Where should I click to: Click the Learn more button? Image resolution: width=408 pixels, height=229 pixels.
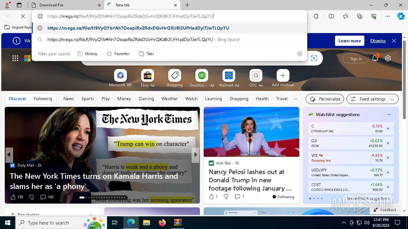click(x=350, y=41)
